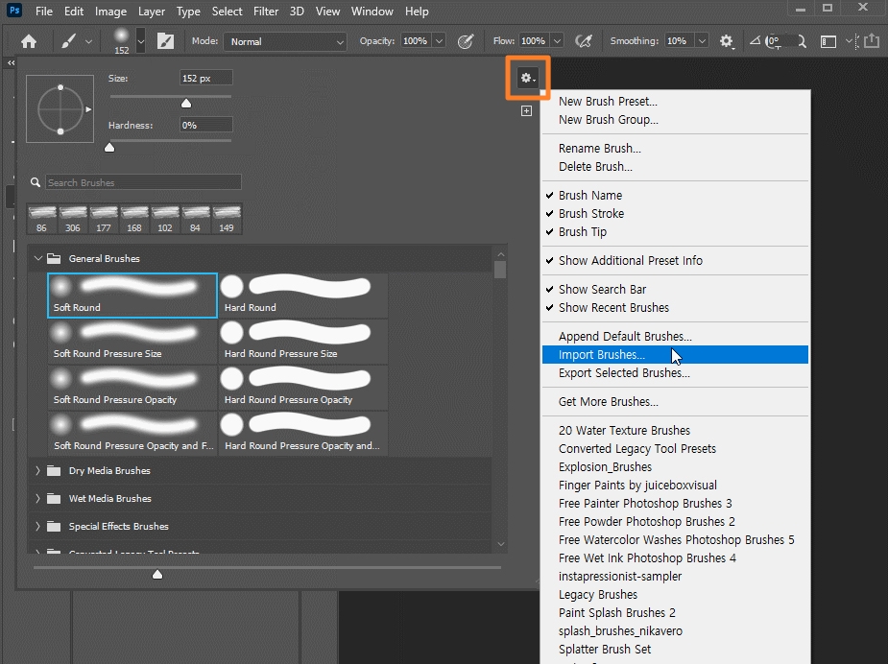The image size is (888, 664).
Task: Open smoothing options gear icon
Action: tap(726, 41)
